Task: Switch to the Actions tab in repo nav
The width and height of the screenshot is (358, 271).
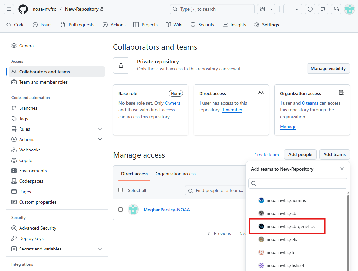Action: pyautogui.click(x=114, y=25)
